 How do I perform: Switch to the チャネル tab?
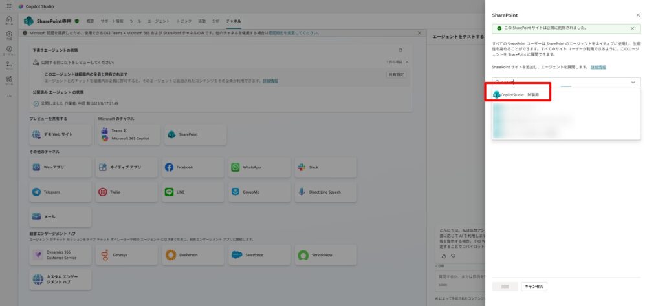point(234,21)
